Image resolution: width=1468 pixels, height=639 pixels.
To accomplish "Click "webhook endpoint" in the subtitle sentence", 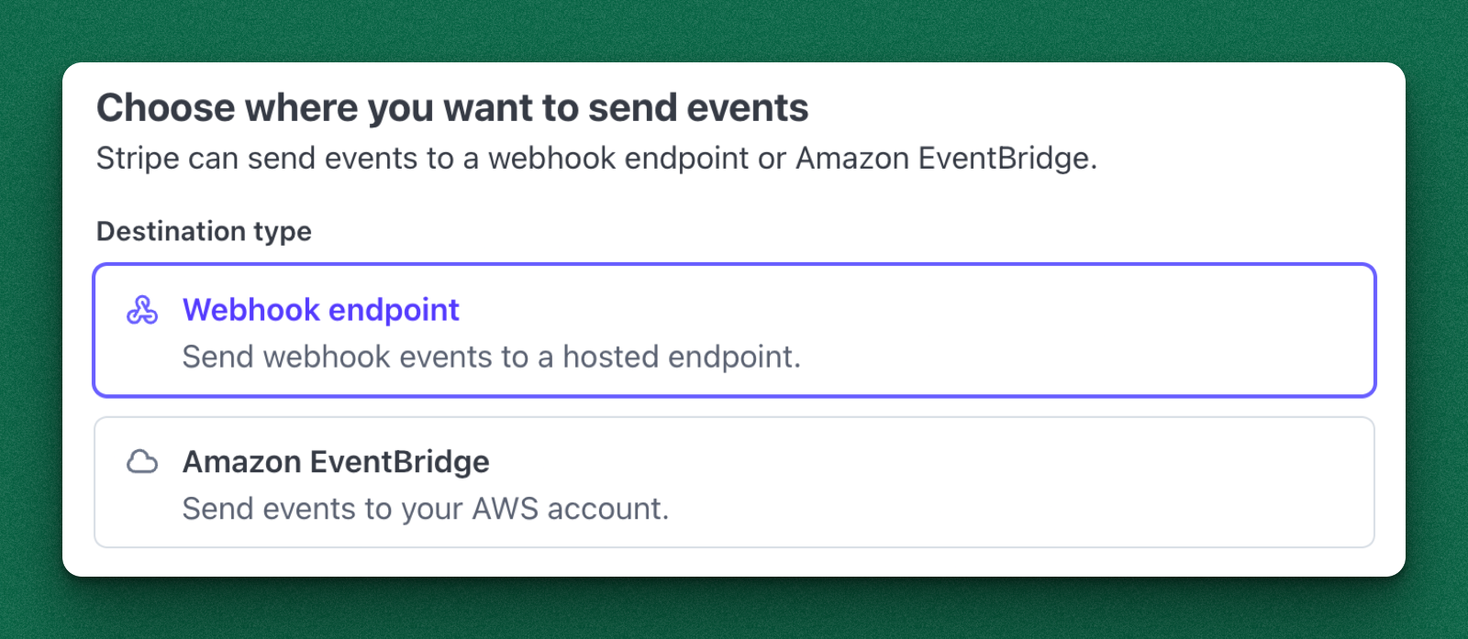I will tap(618, 159).
